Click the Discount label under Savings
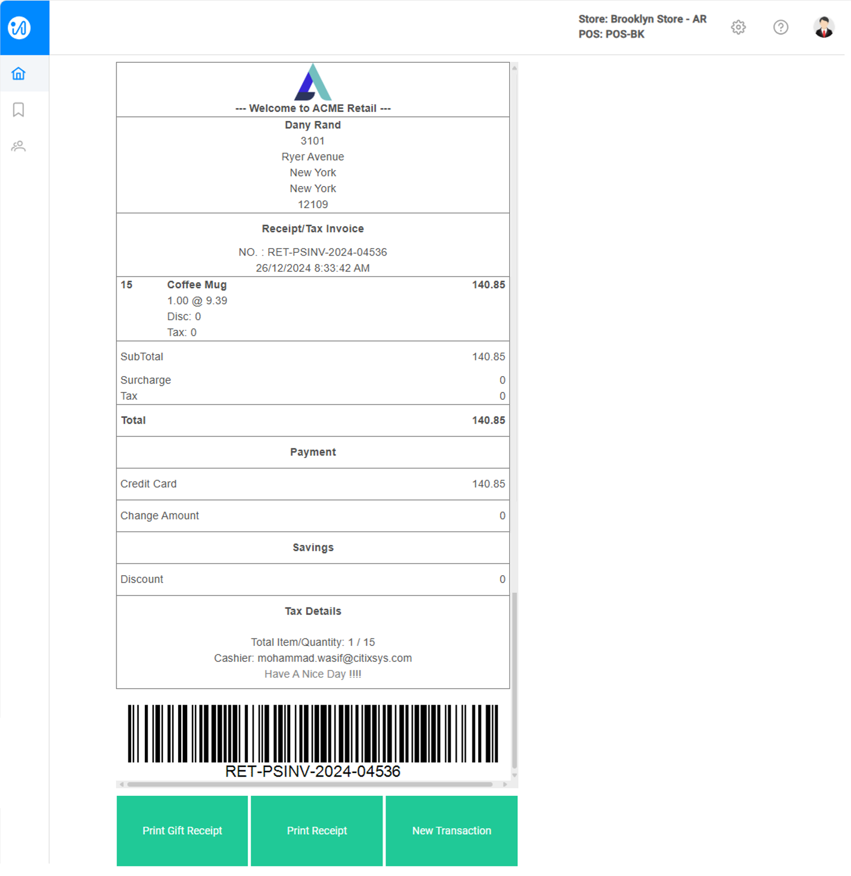Viewport: 851px width, 876px height. (x=142, y=579)
